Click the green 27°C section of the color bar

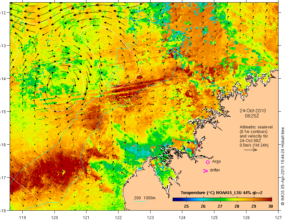click(220, 200)
